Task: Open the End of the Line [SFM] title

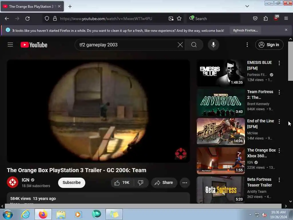Action: 260,124
